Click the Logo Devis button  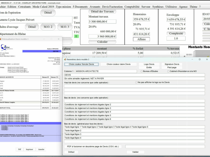(x=149, y=64)
